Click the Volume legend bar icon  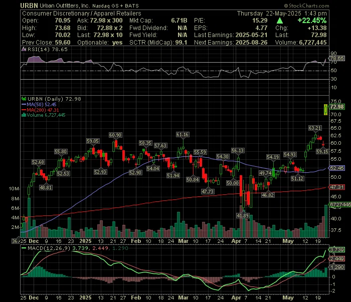point(24,115)
